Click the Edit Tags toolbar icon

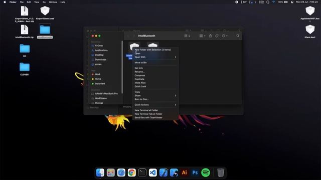click(217, 35)
